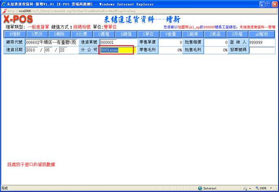This screenshot has width=279, height=192.
Task: Focus the 進貨單號 field containing 000001
Action: [x=116, y=42]
